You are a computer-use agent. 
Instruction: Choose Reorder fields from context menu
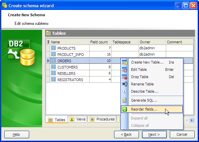point(144,109)
